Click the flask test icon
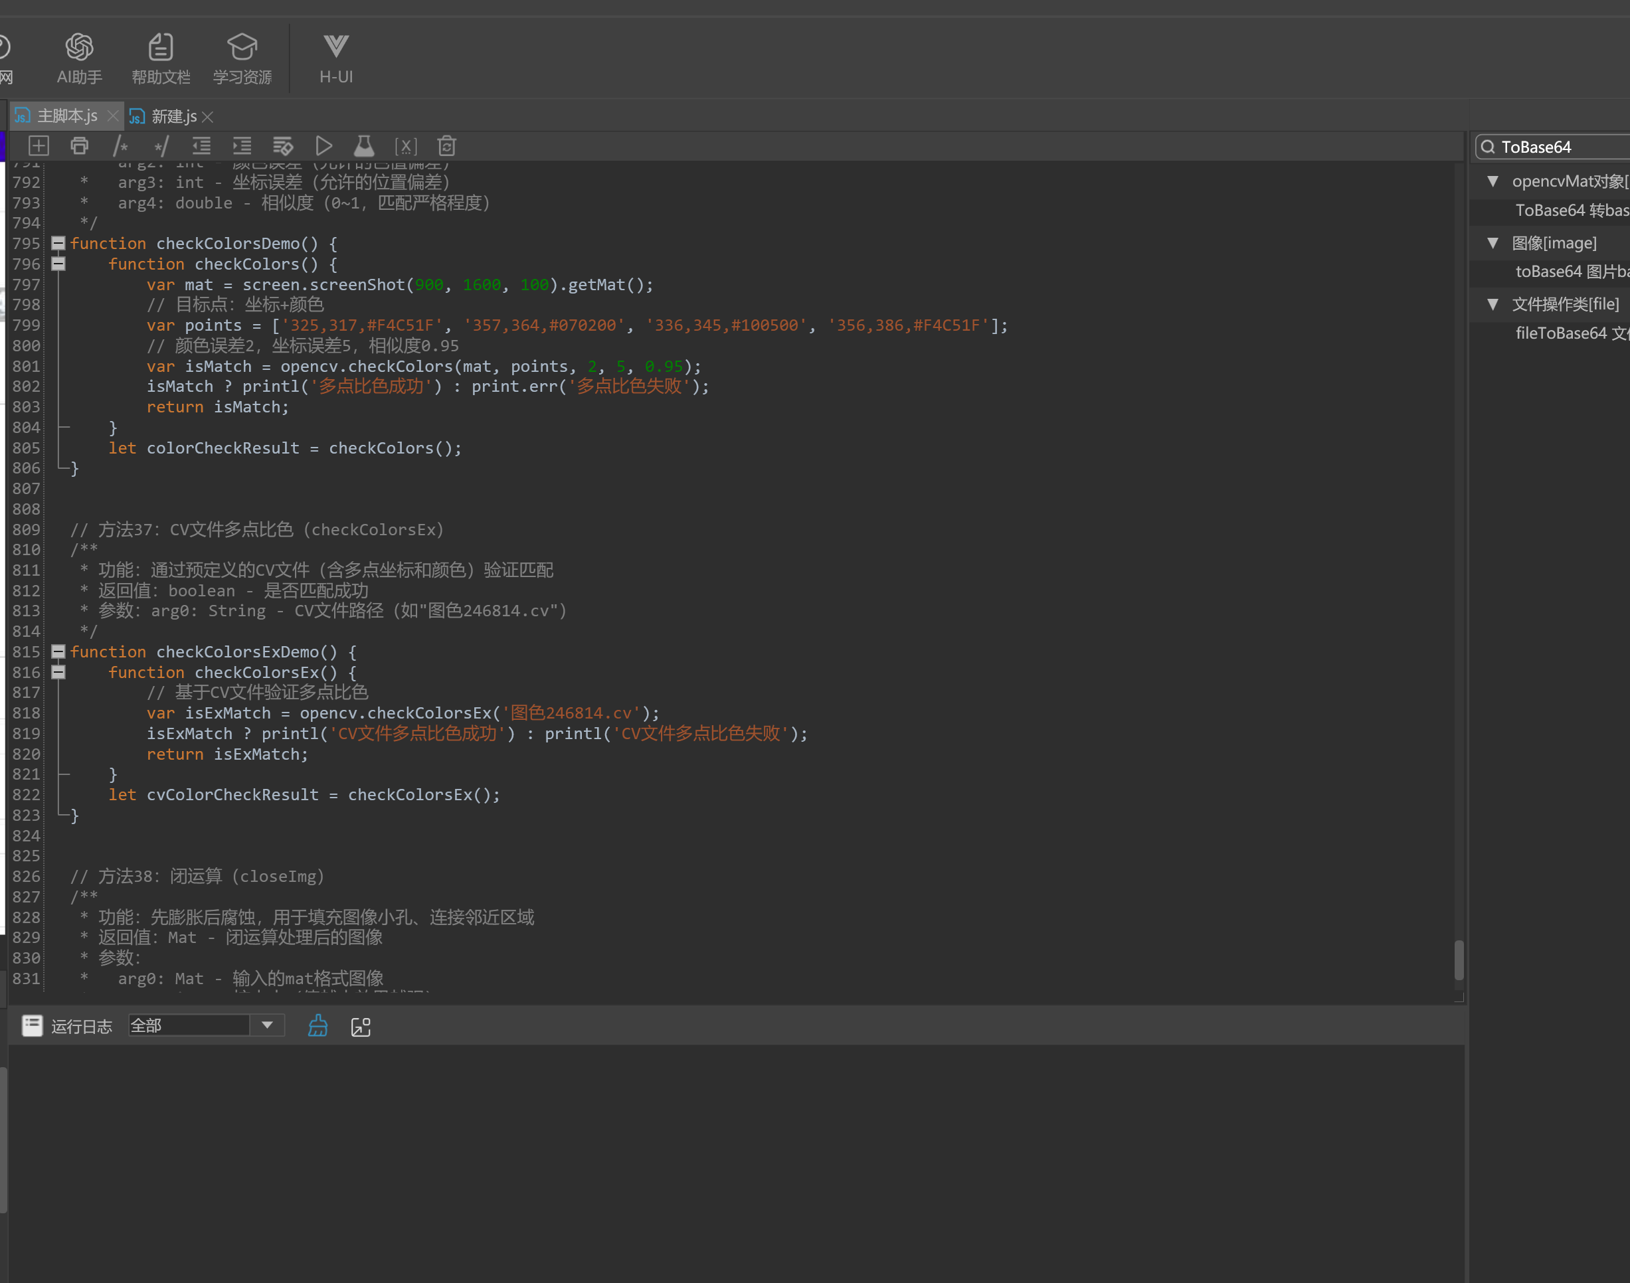Viewport: 1630px width, 1283px height. click(x=364, y=145)
